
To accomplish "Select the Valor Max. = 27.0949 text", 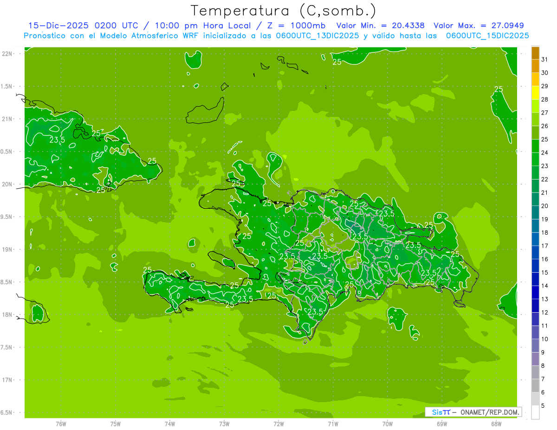I will (x=479, y=26).
